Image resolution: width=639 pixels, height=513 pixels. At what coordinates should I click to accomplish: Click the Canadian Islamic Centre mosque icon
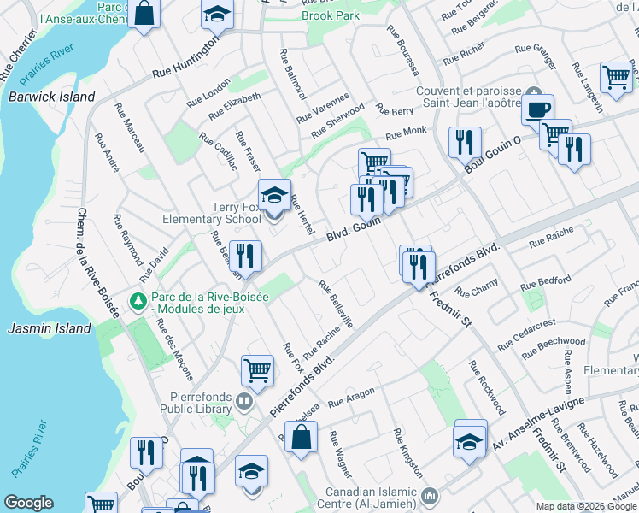[x=430, y=496]
